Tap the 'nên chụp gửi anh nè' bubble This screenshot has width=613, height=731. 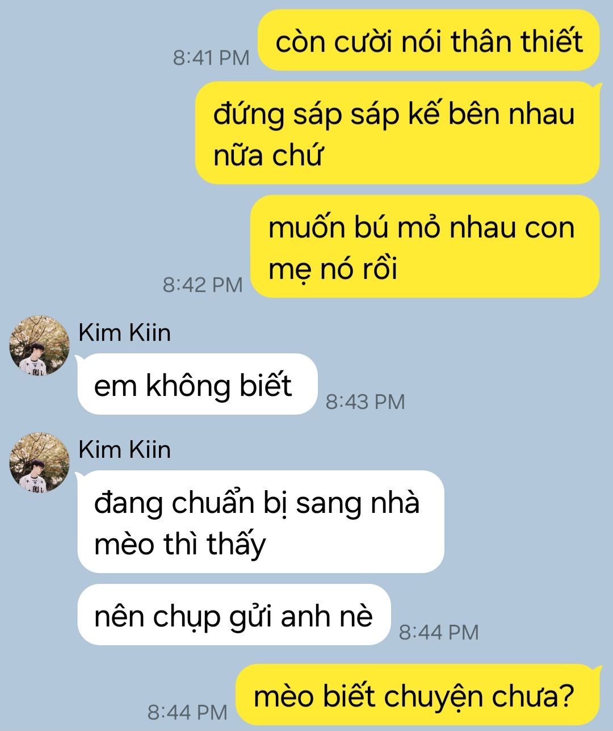click(234, 615)
